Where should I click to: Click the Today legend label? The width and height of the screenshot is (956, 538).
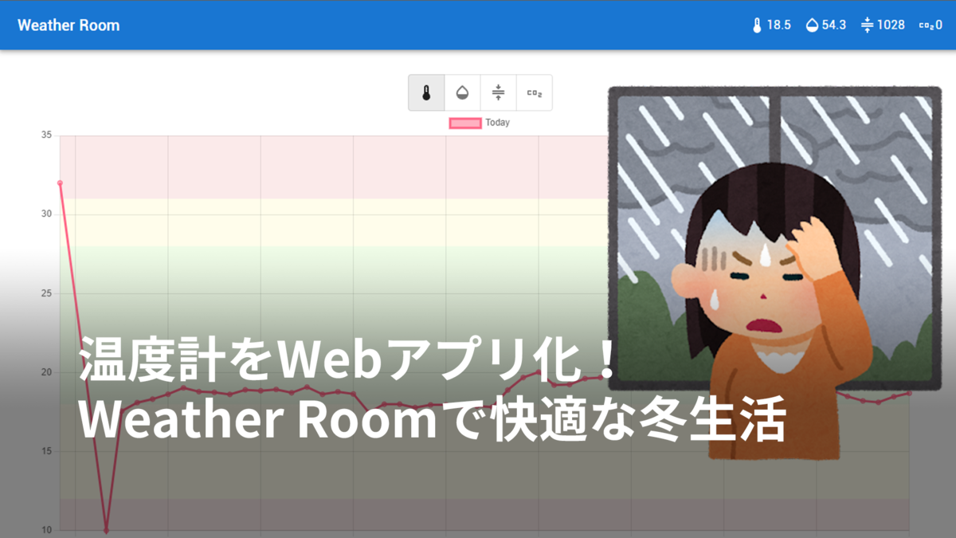click(x=497, y=123)
